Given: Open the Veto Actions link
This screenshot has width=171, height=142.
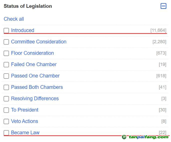Looking at the screenshot, I should point(24,121).
